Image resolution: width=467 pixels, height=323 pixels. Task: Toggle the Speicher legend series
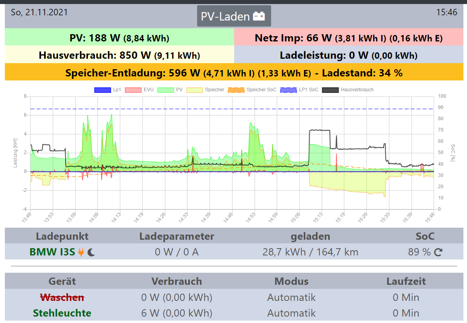(205, 90)
